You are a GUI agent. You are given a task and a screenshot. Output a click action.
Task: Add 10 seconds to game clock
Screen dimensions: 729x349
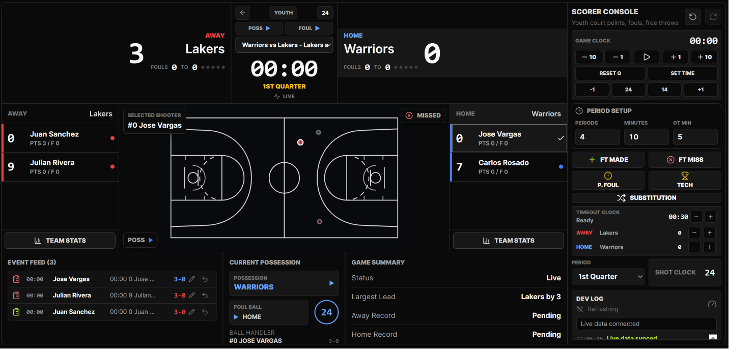[x=705, y=57]
